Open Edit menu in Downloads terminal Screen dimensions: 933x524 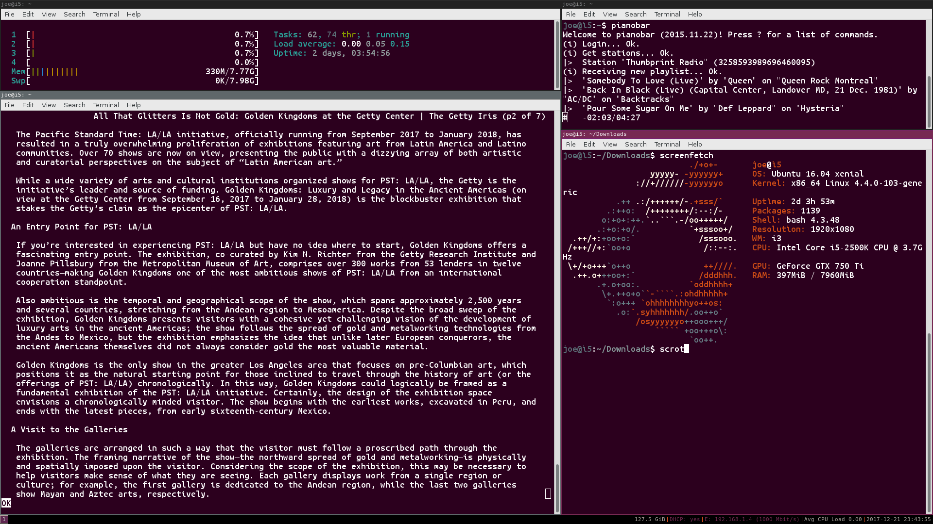pos(589,144)
